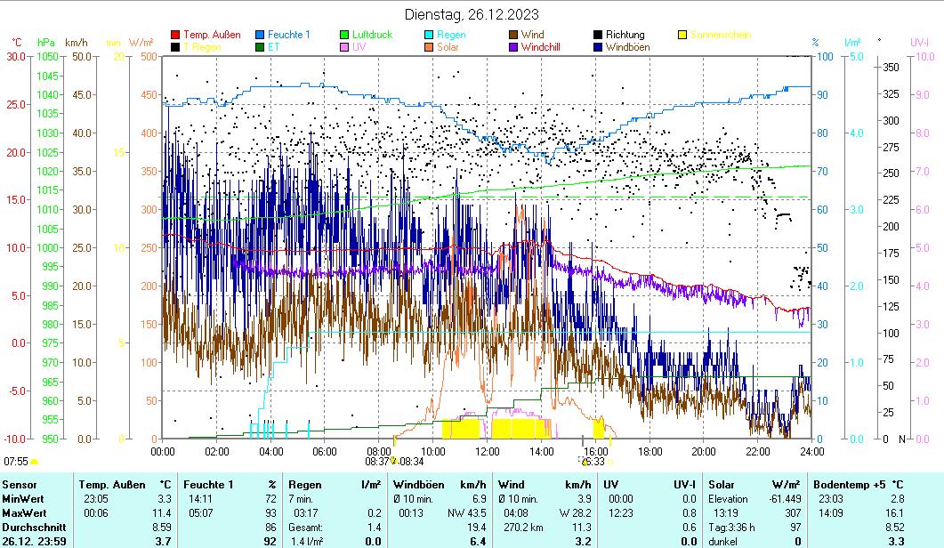
Task: Click the cyan Regen legend square
Action: pos(429,35)
